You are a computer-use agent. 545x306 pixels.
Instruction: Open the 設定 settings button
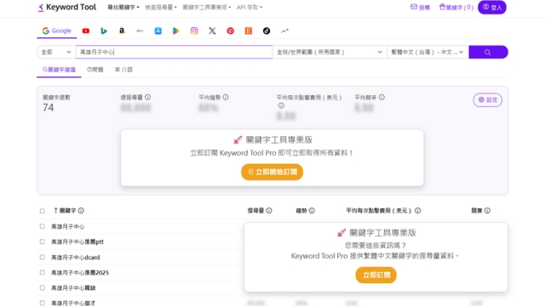(x=488, y=100)
